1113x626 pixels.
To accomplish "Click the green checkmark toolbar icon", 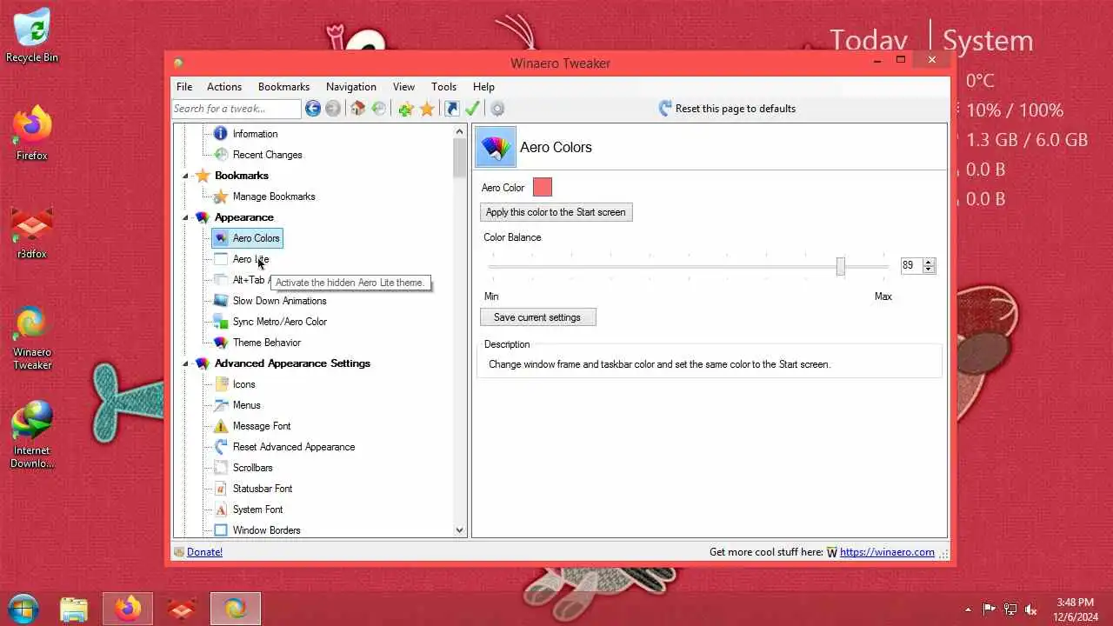I will tap(472, 109).
